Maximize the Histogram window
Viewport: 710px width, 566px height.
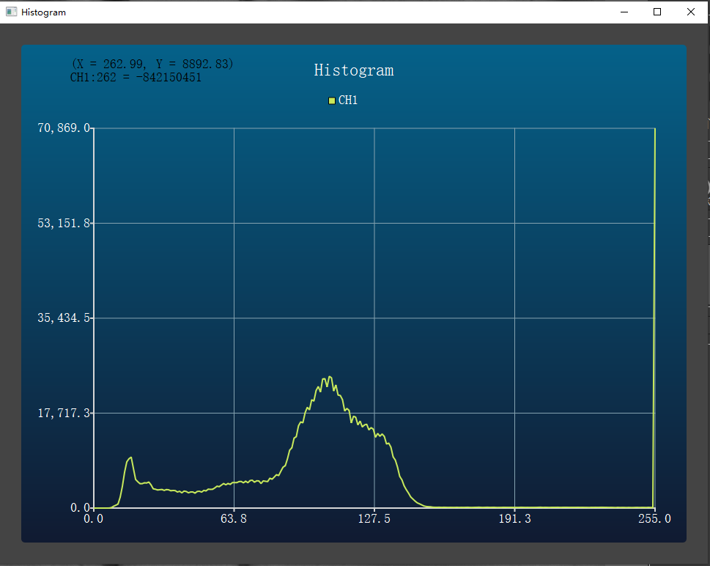click(x=657, y=12)
